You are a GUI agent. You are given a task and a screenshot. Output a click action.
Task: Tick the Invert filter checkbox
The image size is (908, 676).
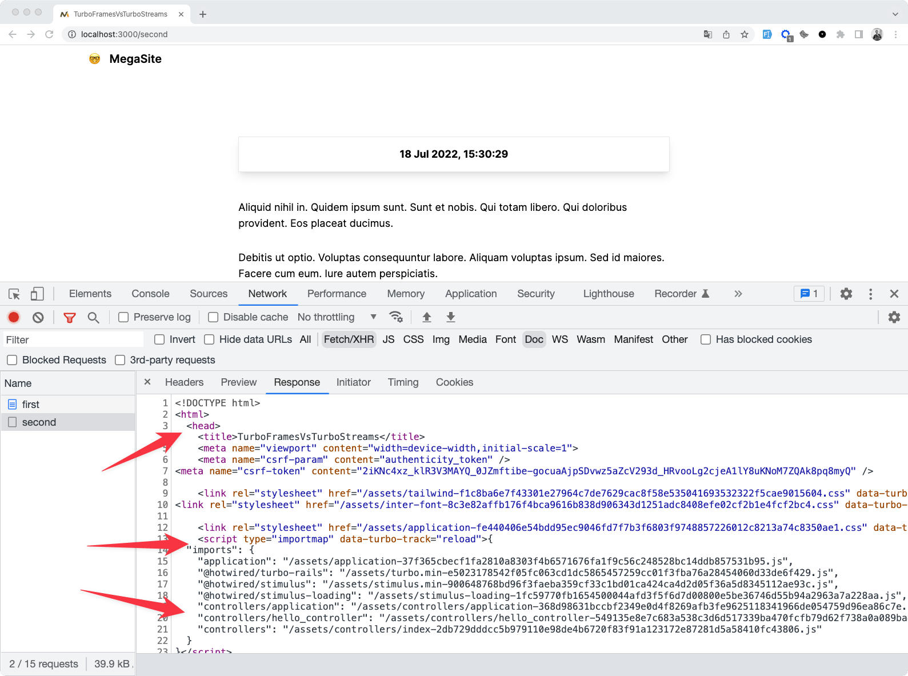tap(160, 339)
